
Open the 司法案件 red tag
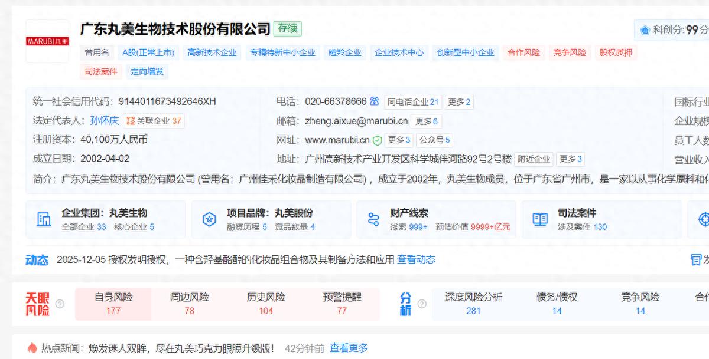[101, 71]
